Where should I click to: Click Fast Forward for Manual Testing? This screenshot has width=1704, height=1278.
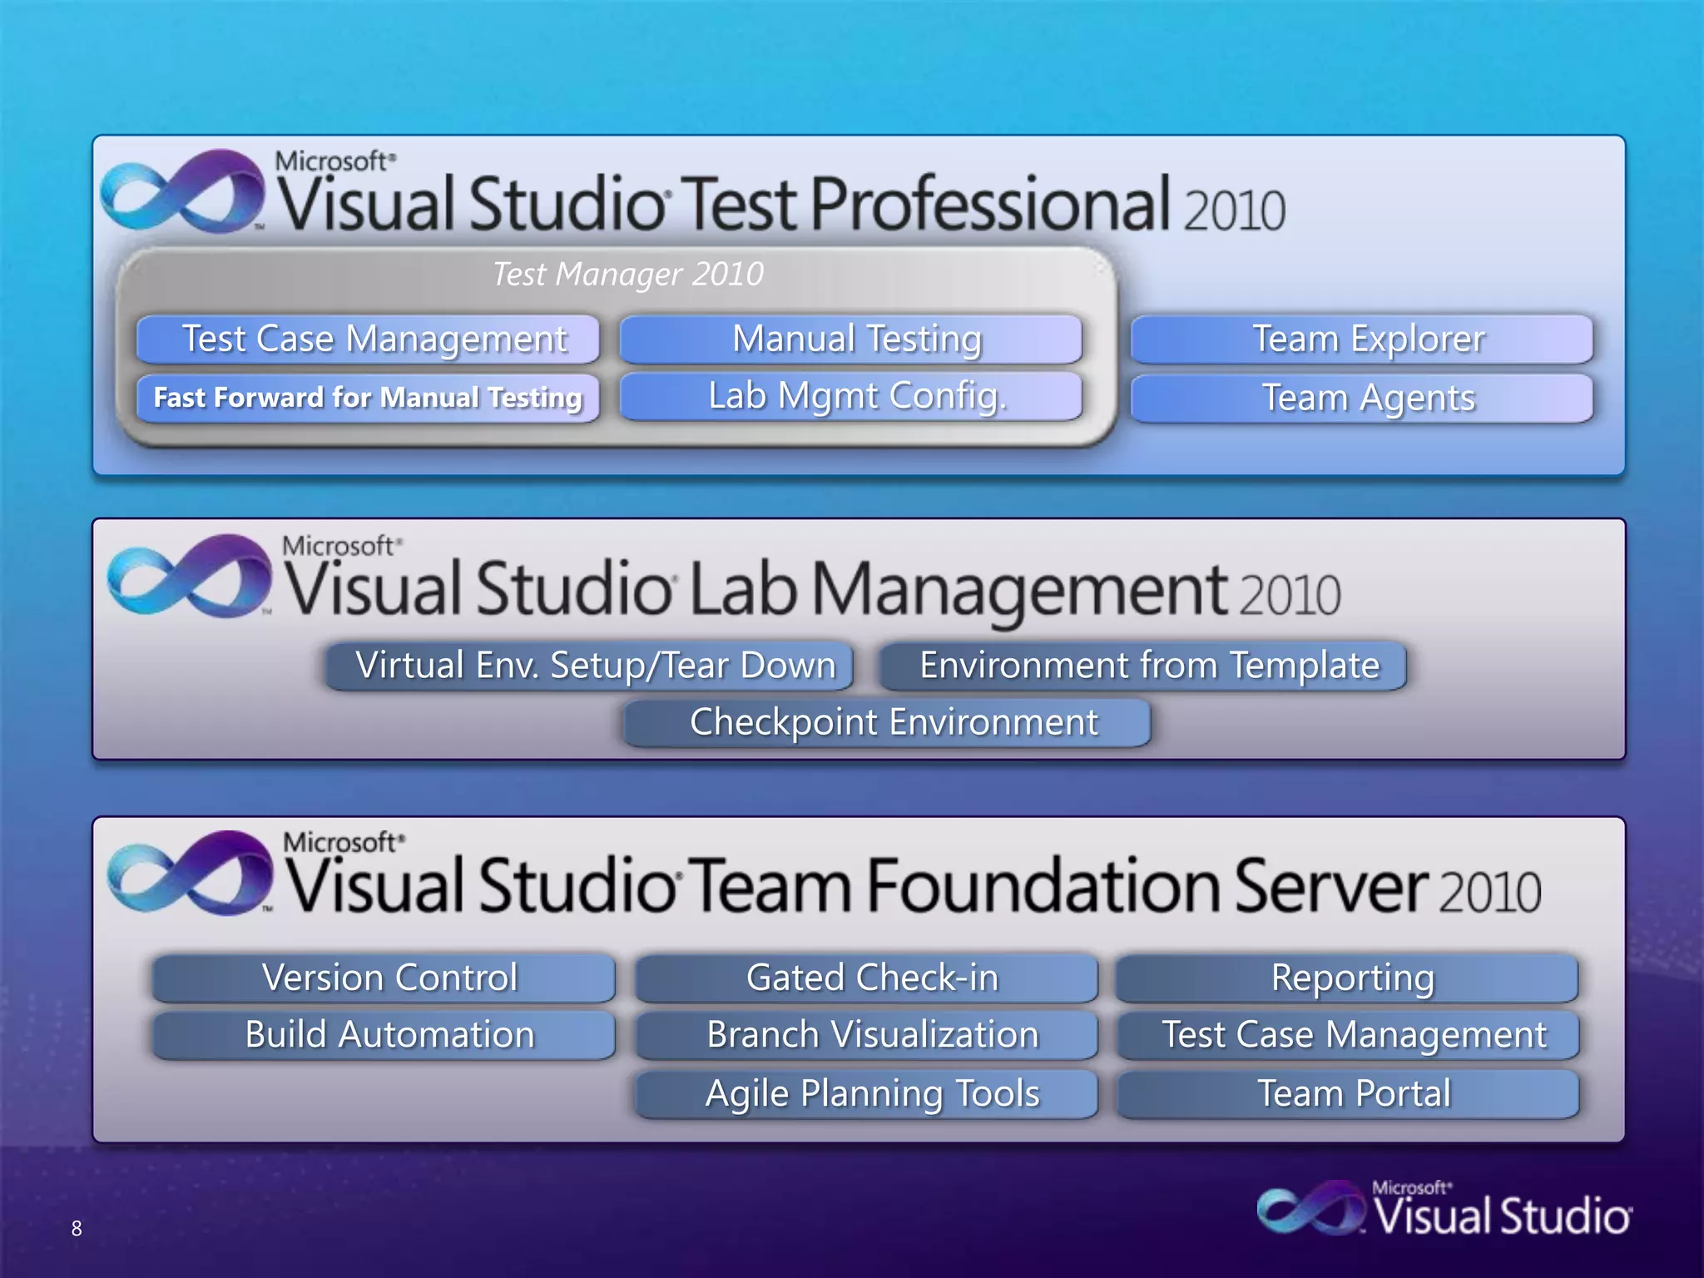[x=368, y=398]
